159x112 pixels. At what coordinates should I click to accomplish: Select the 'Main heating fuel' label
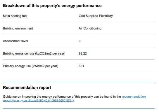(x=15, y=16)
